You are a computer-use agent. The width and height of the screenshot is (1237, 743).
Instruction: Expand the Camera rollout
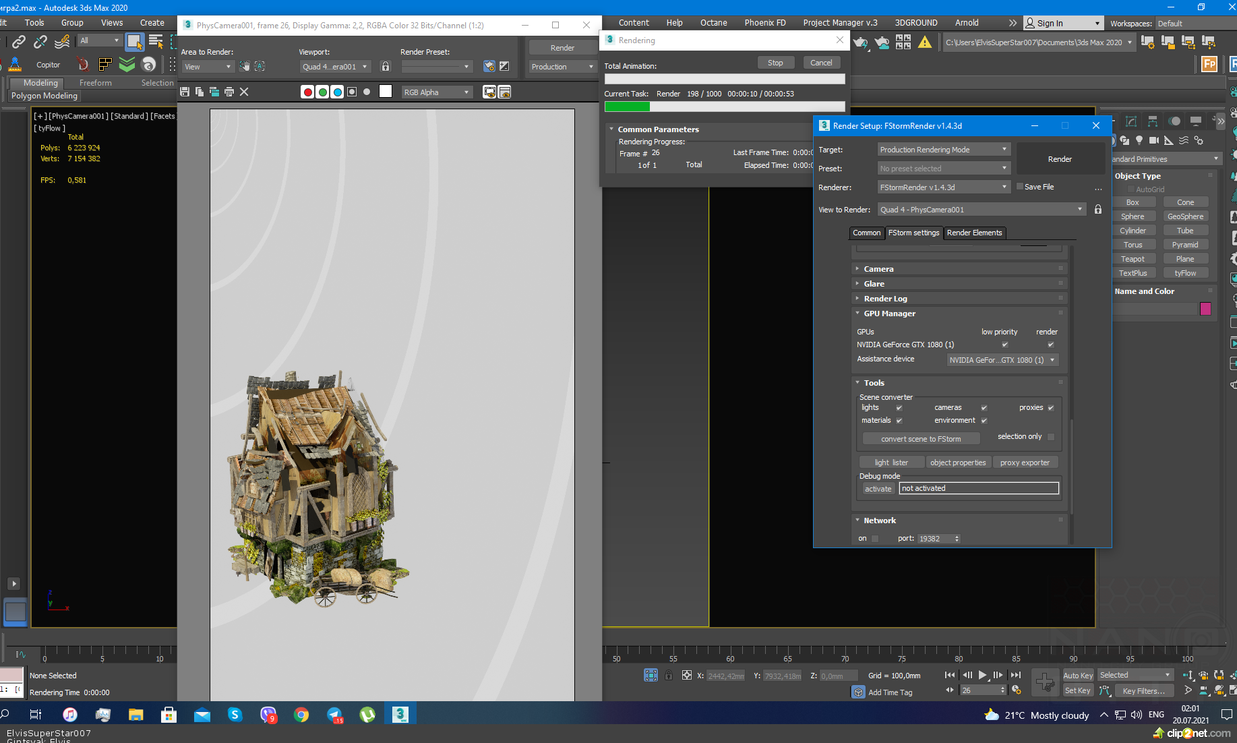point(878,269)
